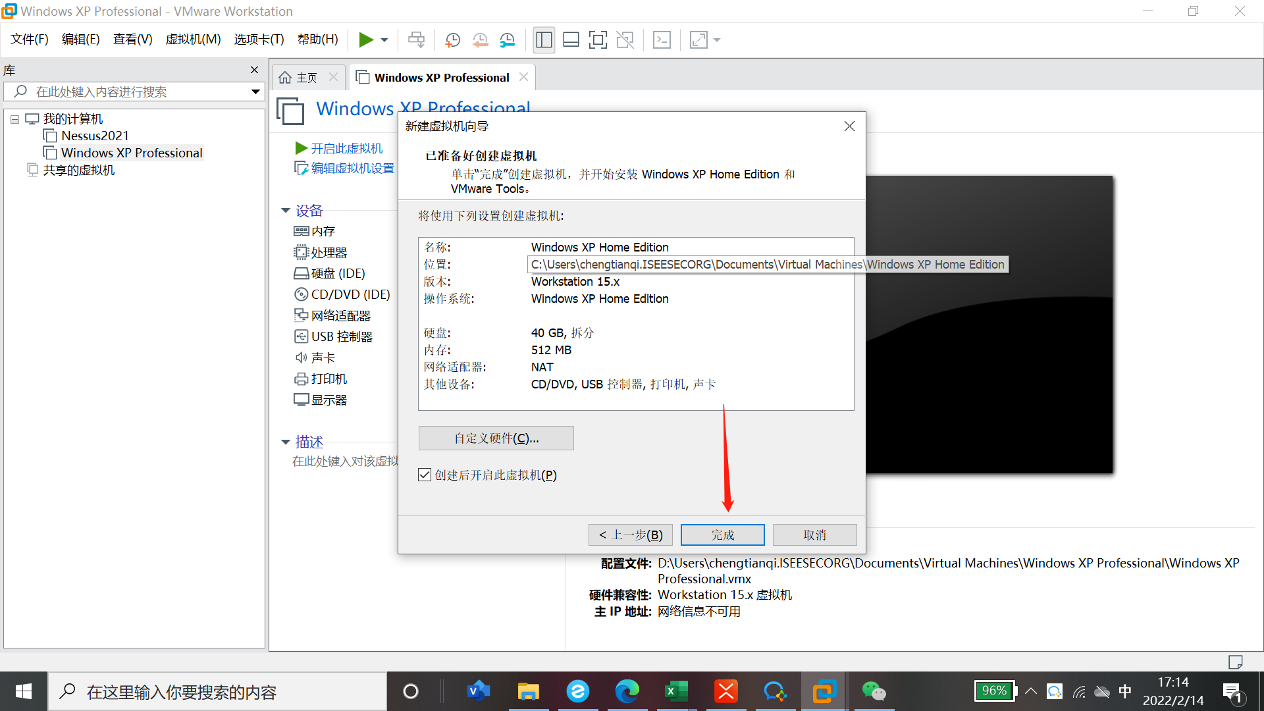The image size is (1264, 711).
Task: Select the 网络适配器 device entry
Action: coord(332,315)
